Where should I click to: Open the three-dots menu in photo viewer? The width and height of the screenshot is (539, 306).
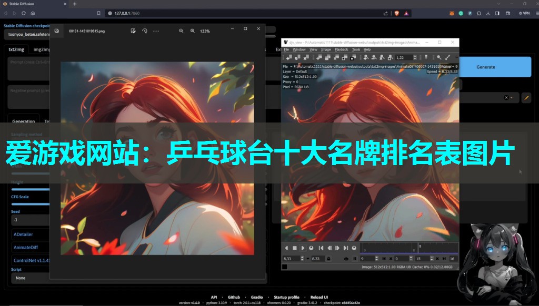[156, 31]
